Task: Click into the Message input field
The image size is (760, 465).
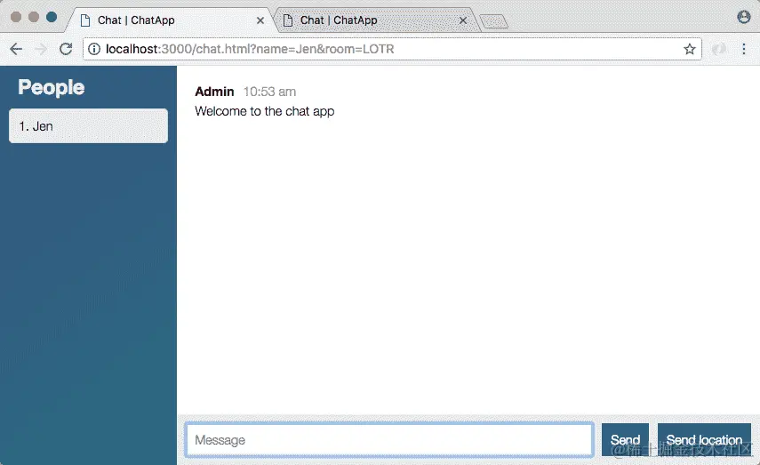Action: click(x=389, y=440)
